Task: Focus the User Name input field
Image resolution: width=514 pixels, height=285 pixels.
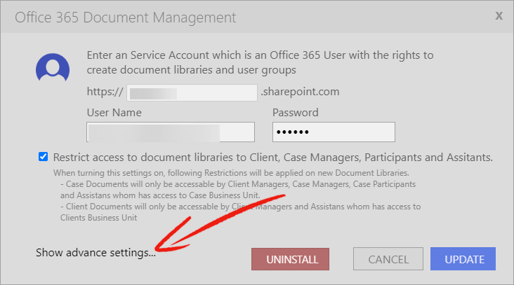Action: click(x=171, y=132)
